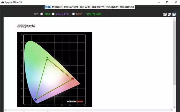Uncheck the sRGB reference checkbox
Viewport: 180px width, 112px height.
[x=42, y=14]
